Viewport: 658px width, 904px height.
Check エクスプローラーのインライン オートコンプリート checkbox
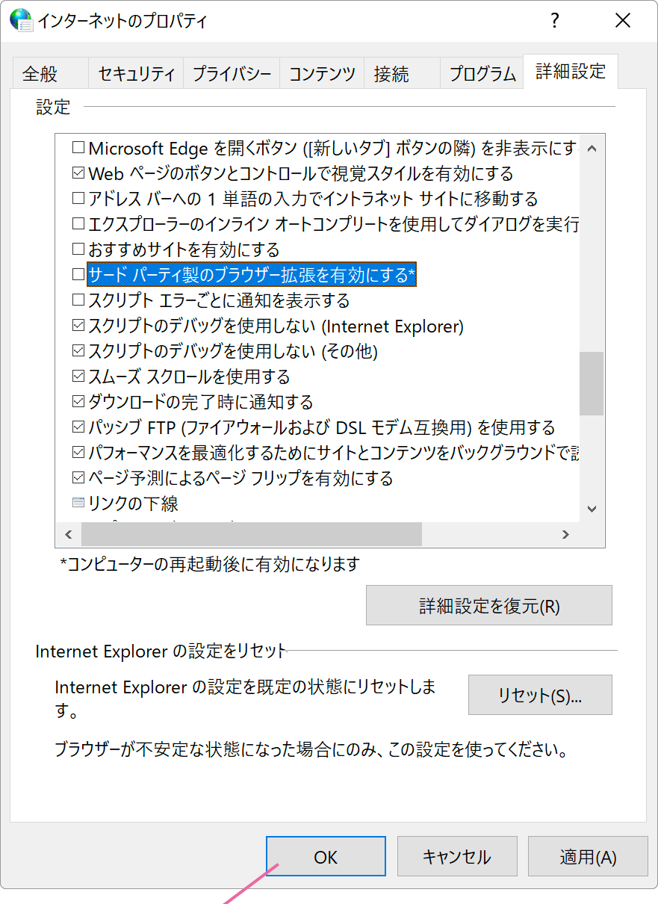tap(78, 224)
